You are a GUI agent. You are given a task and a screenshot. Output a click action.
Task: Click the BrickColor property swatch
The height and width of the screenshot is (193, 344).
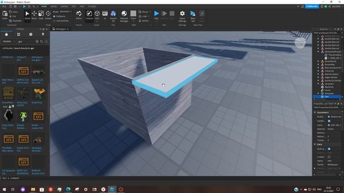328,117
